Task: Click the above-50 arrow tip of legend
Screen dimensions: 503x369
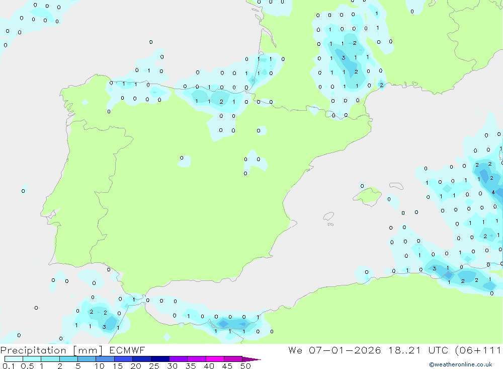Action: click(x=251, y=359)
